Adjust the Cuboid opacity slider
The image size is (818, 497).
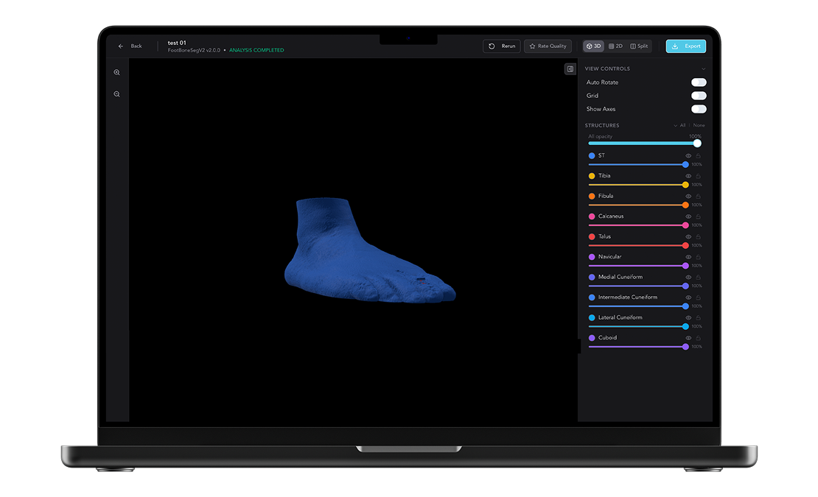638,347
